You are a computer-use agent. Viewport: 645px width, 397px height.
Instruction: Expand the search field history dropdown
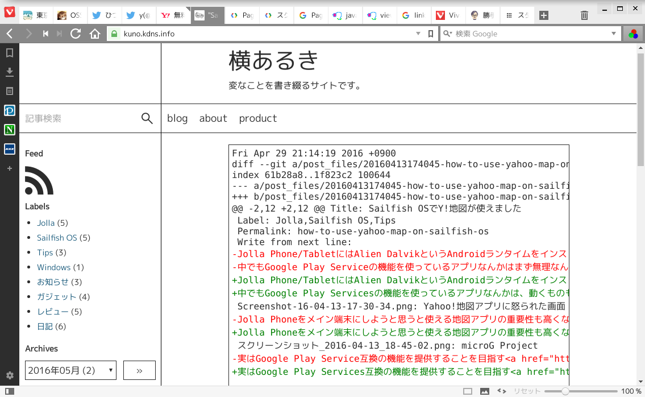click(x=614, y=34)
